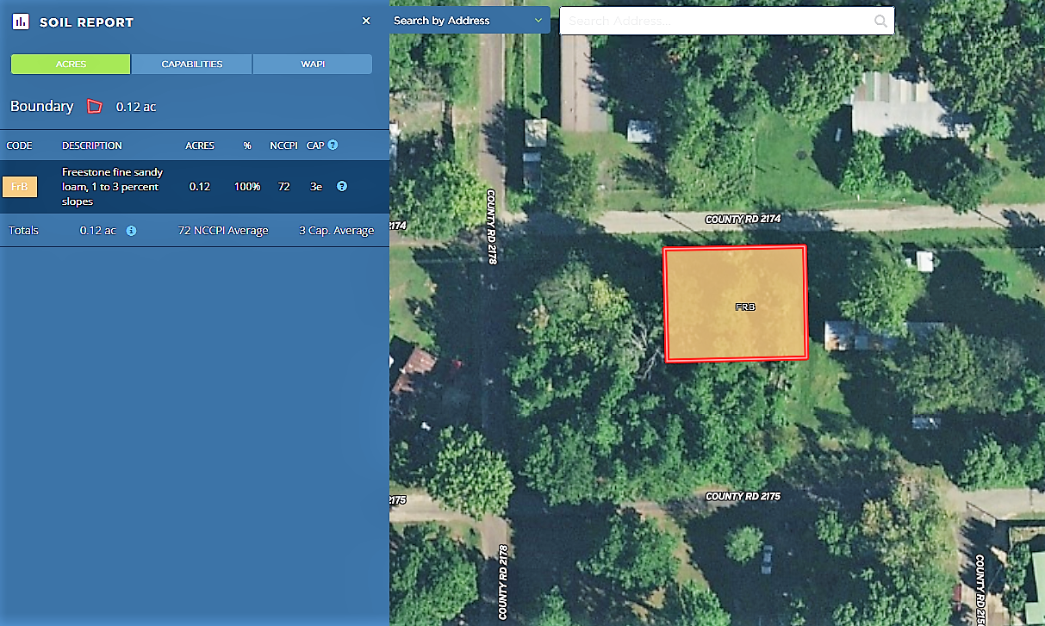Open help icon beside CAP column header

[333, 146]
